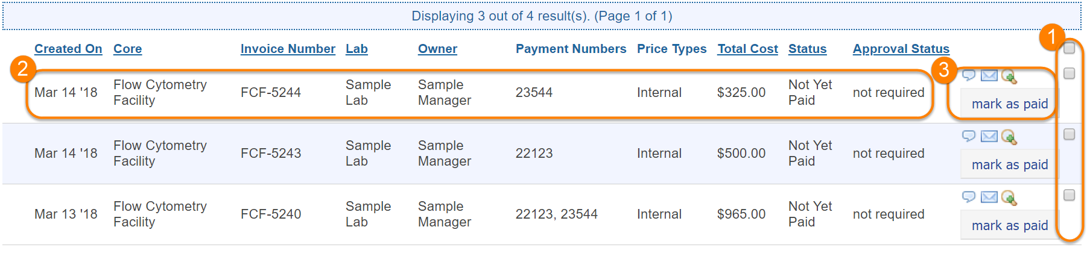Click magnifier view icon for invoice FCF-5243

point(1009,137)
